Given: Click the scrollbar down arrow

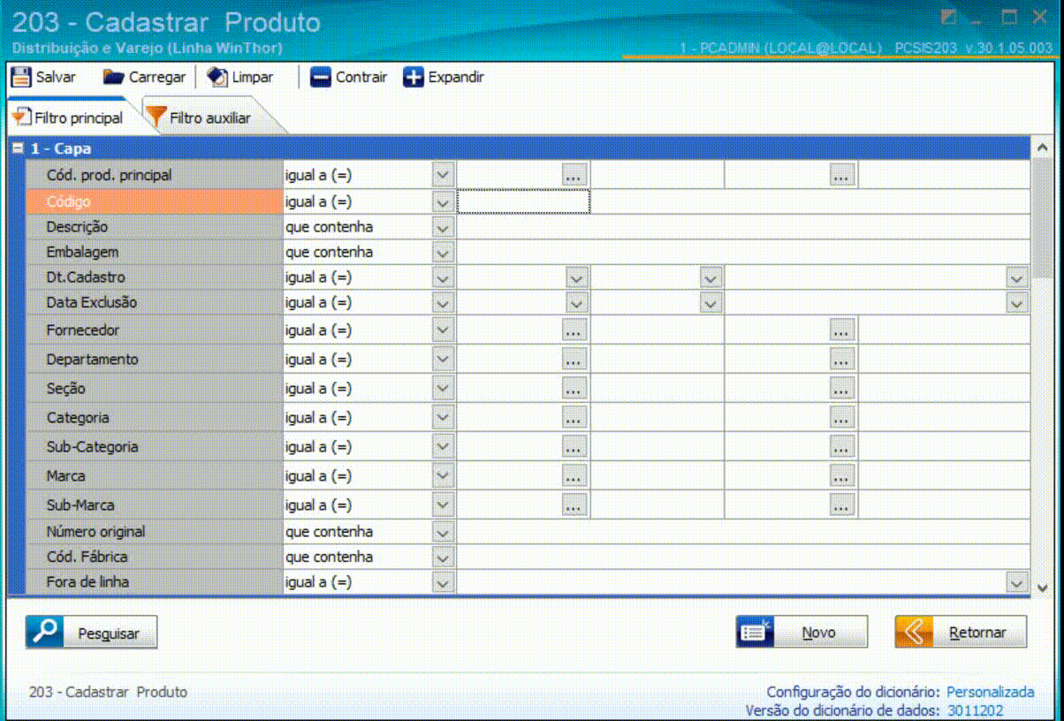Looking at the screenshot, I should pos(1042,587).
